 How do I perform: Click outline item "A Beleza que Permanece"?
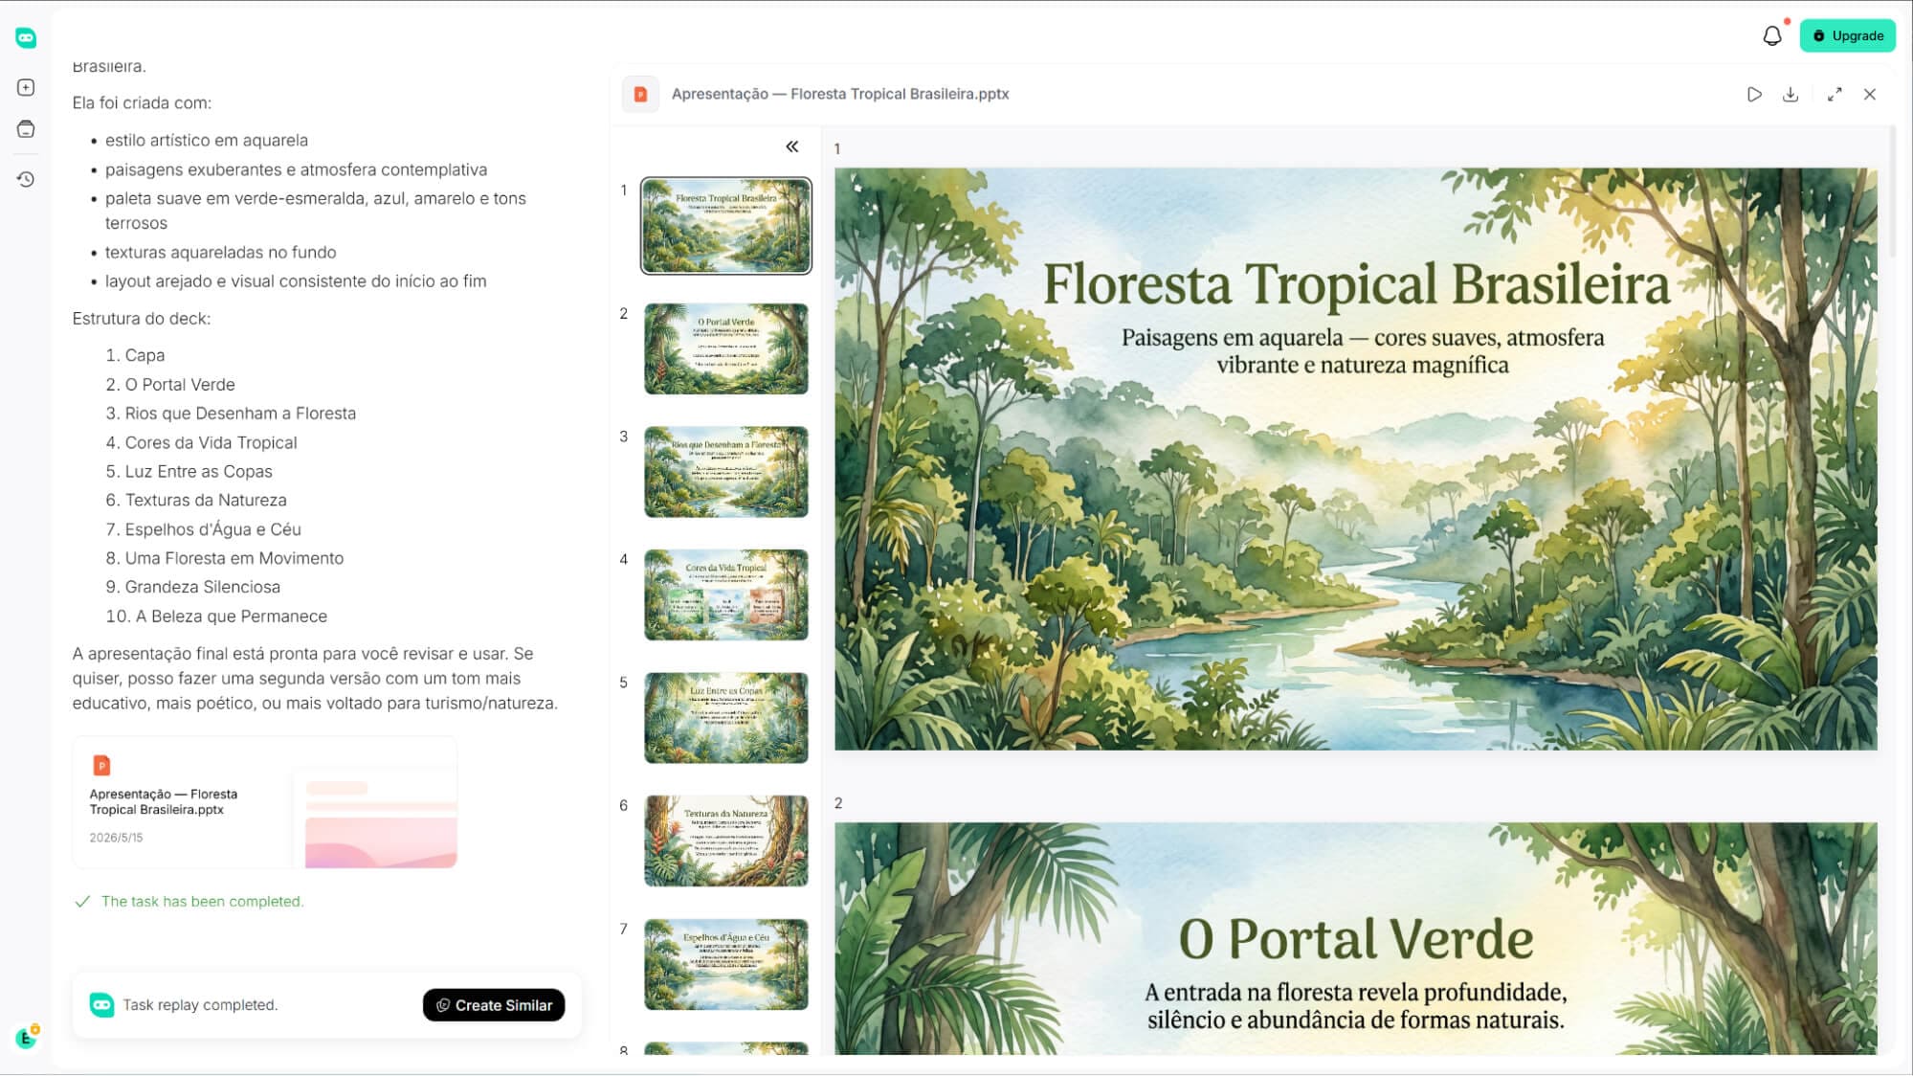231,616
